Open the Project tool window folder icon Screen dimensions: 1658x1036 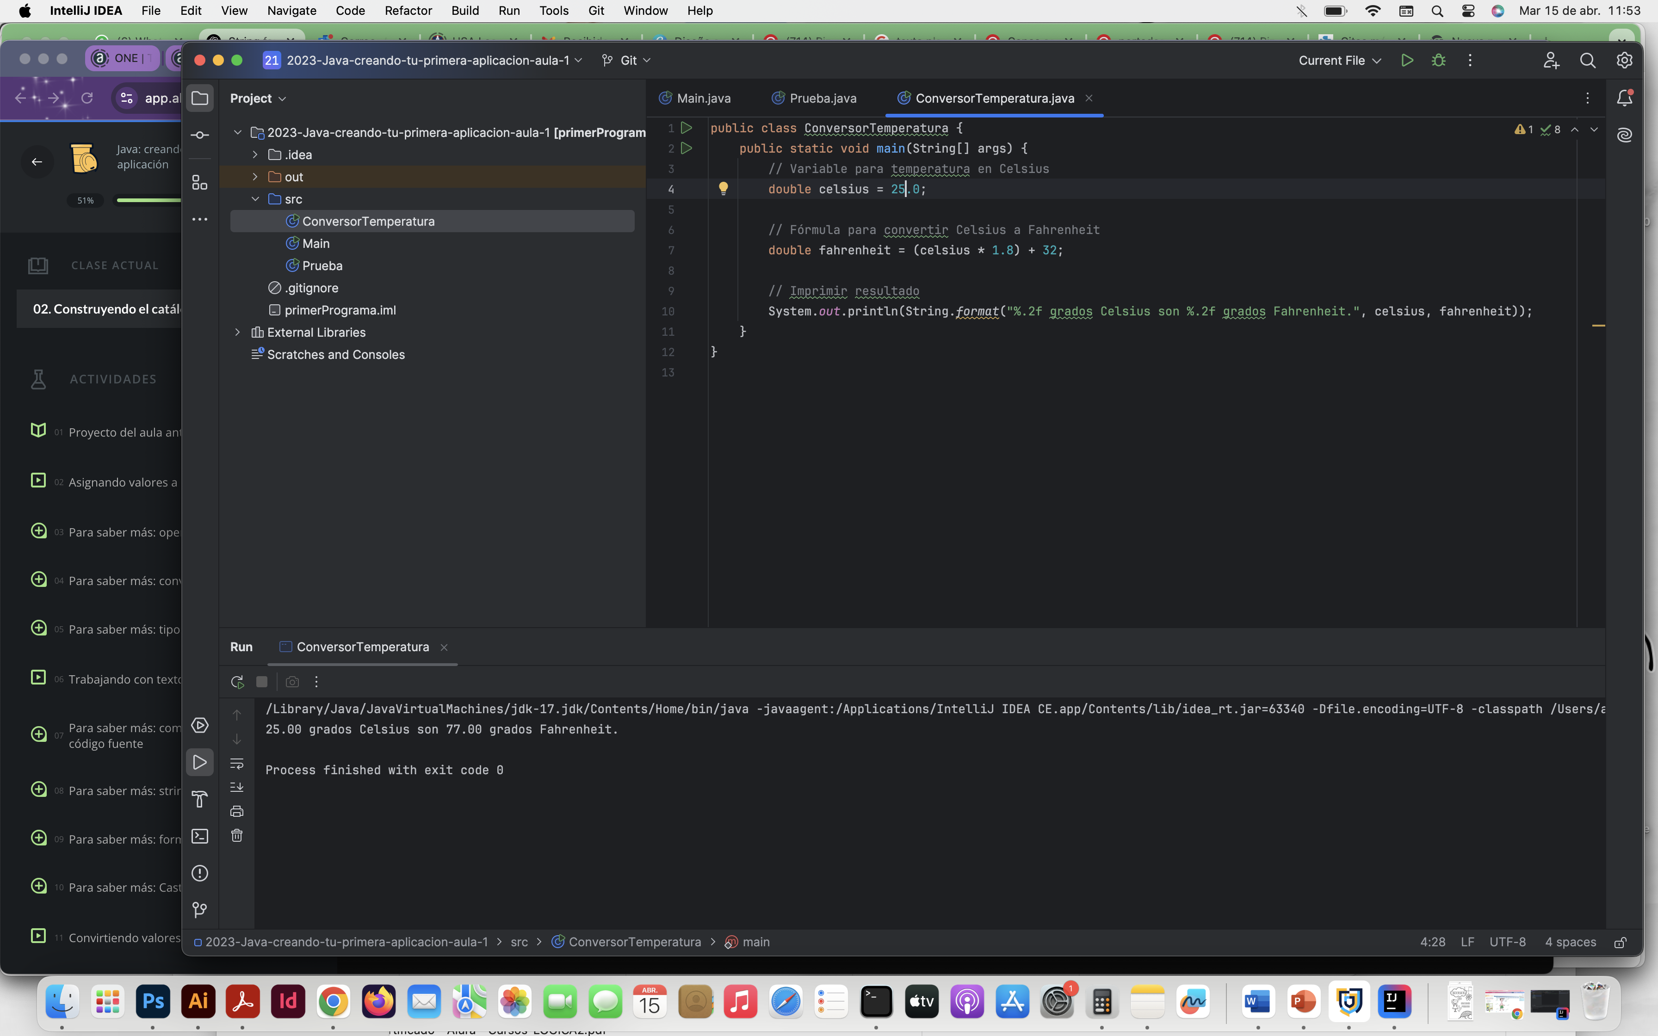coord(199,99)
